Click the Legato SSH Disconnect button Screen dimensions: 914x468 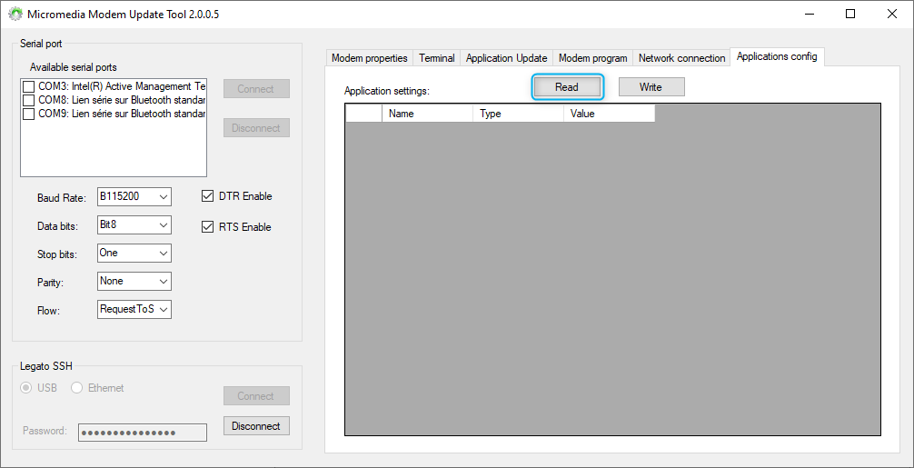pos(256,426)
